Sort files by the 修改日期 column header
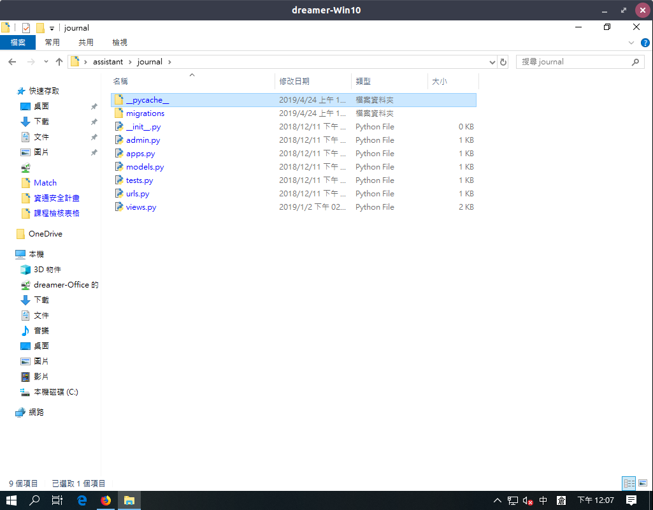 294,81
